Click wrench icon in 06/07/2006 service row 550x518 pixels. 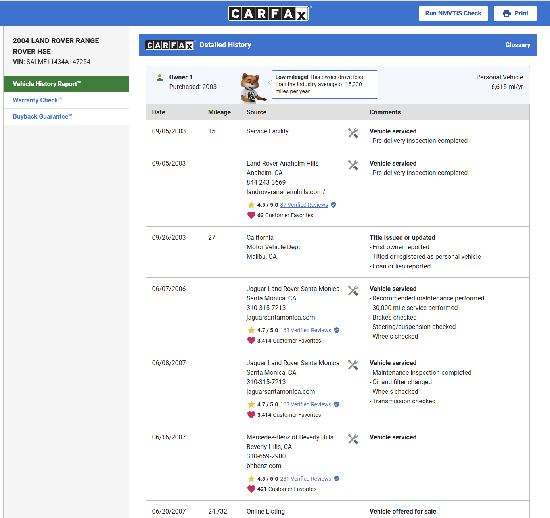point(353,291)
